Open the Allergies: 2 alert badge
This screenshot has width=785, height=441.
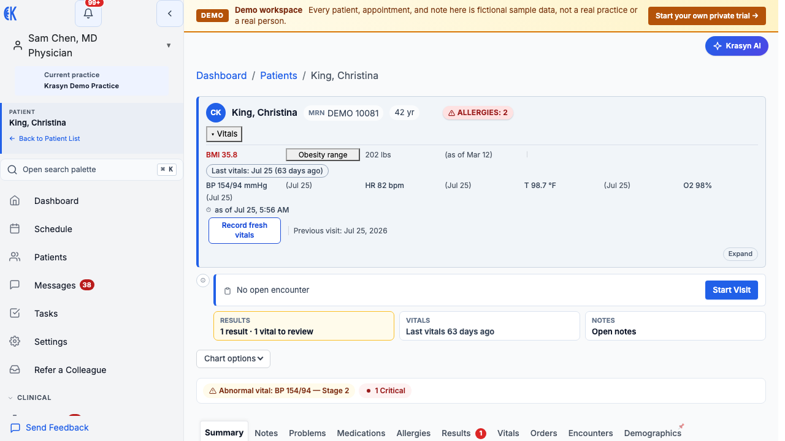pyautogui.click(x=478, y=113)
